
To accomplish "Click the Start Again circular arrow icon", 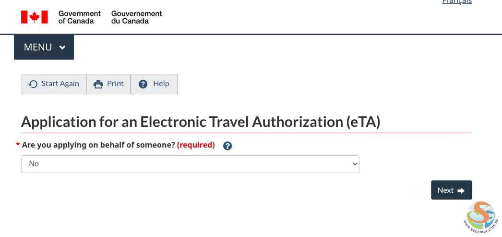I will point(33,84).
